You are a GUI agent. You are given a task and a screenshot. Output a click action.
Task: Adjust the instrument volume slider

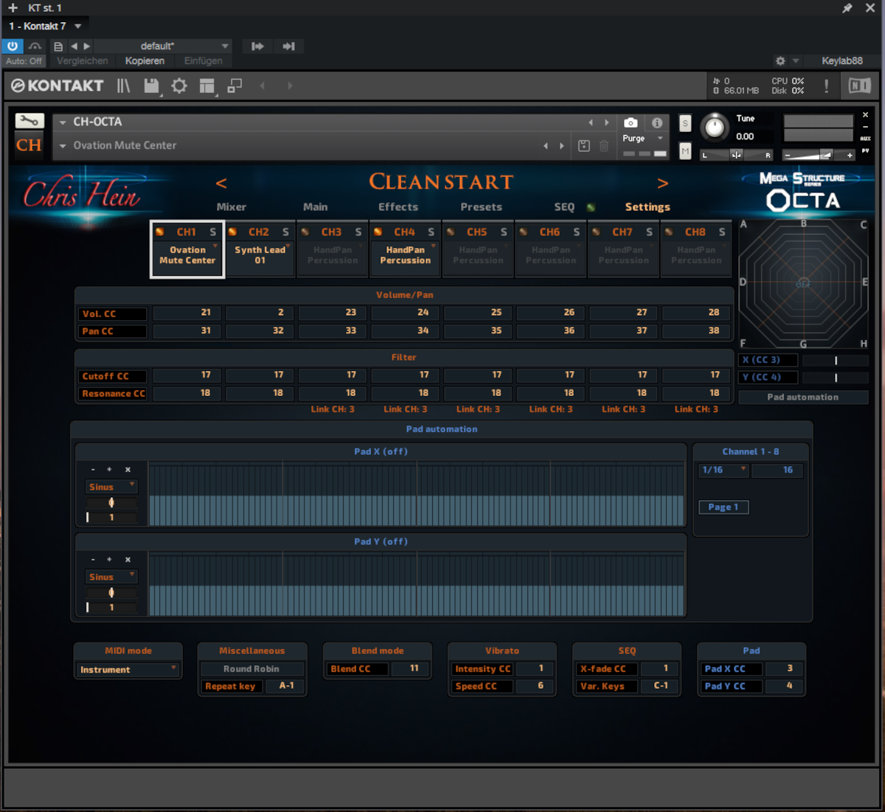coord(819,155)
